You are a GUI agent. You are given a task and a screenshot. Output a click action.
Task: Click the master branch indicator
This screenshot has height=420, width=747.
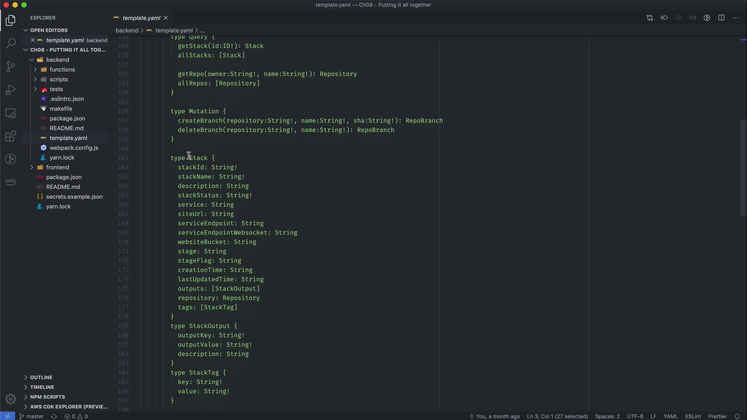pyautogui.click(x=32, y=416)
